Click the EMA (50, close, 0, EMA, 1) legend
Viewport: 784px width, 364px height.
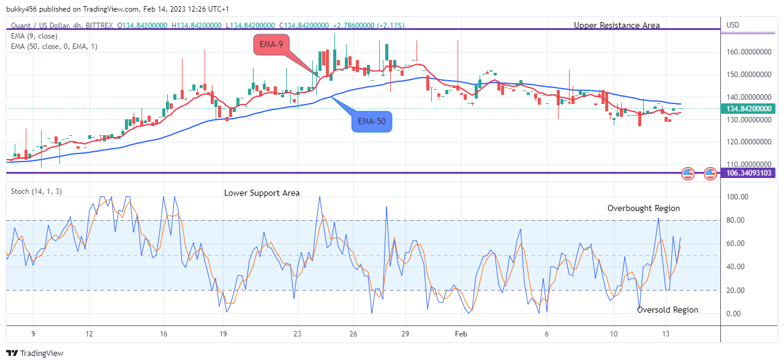pos(54,46)
